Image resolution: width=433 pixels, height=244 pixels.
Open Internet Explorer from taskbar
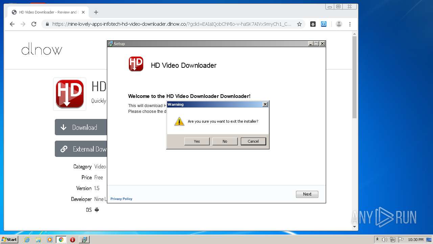[27, 240]
